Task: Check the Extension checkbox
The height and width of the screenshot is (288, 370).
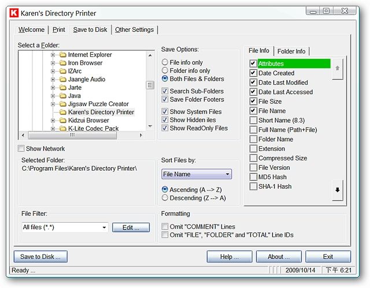Action: click(x=253, y=148)
